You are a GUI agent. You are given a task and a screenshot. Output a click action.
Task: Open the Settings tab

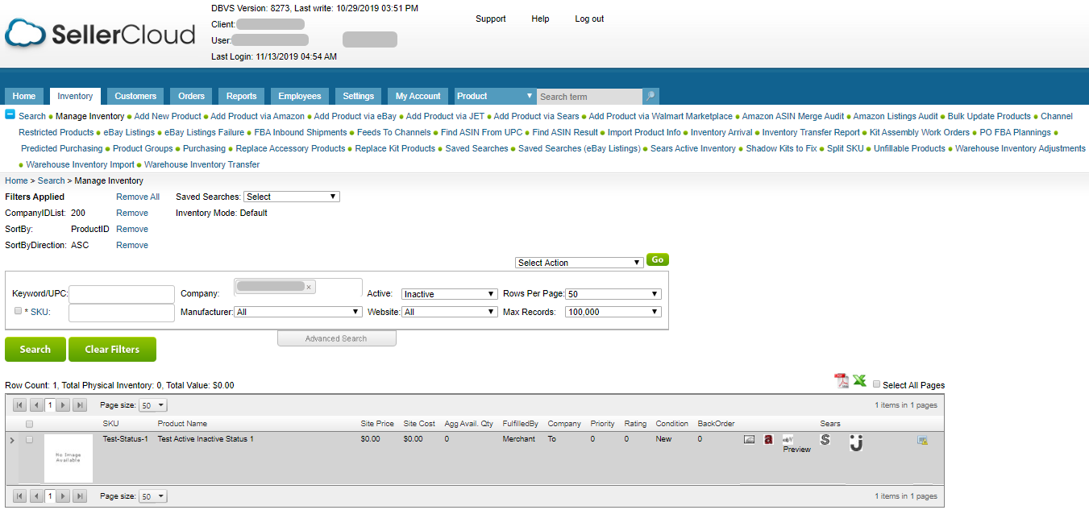(x=359, y=96)
